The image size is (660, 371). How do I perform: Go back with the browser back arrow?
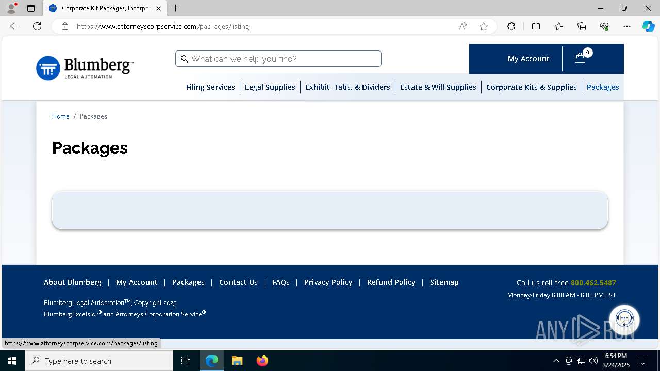14,26
